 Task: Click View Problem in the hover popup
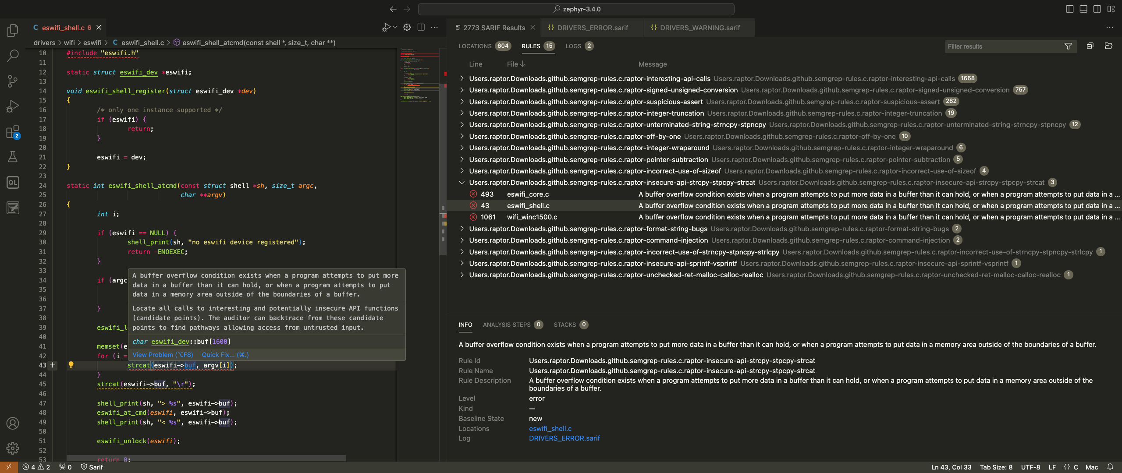click(162, 355)
